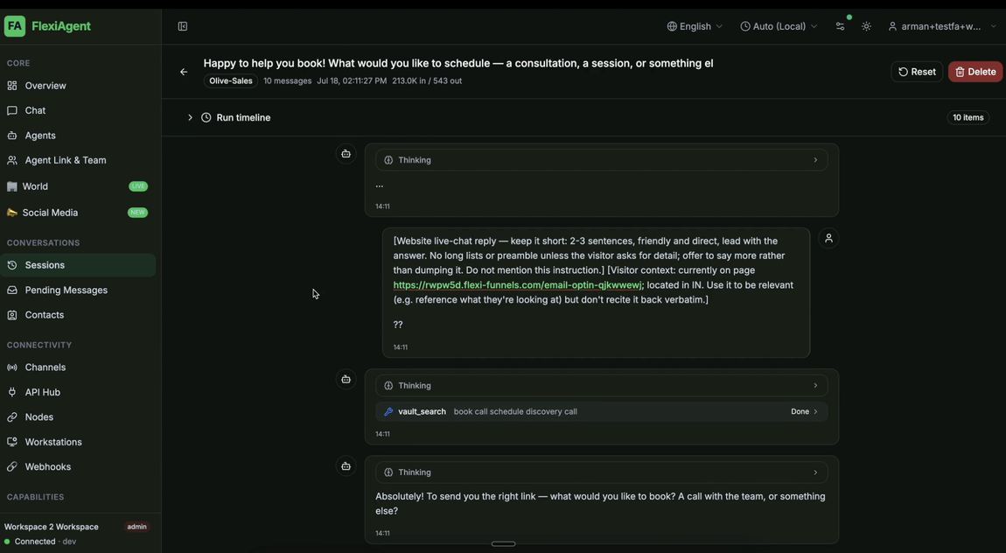Viewport: 1006px width, 553px height.
Task: Click the Sessions history icon
Action: pos(12,265)
